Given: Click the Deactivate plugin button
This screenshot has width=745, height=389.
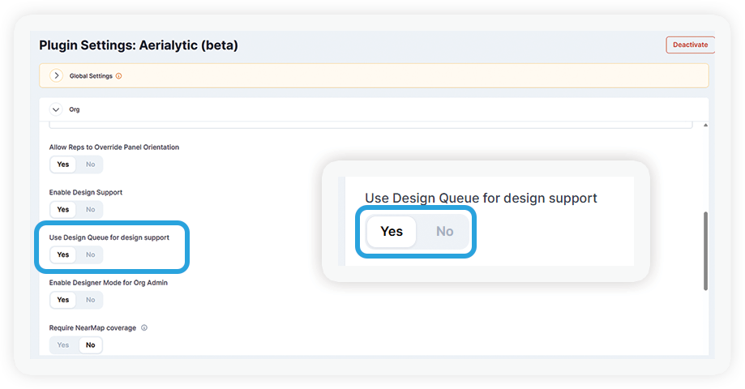Looking at the screenshot, I should 690,45.
